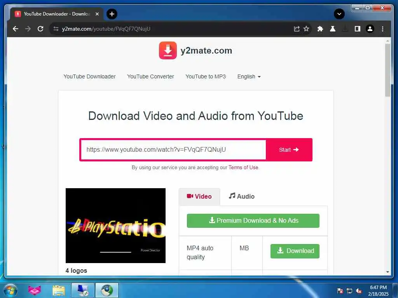Click the address bar URL

[106, 29]
